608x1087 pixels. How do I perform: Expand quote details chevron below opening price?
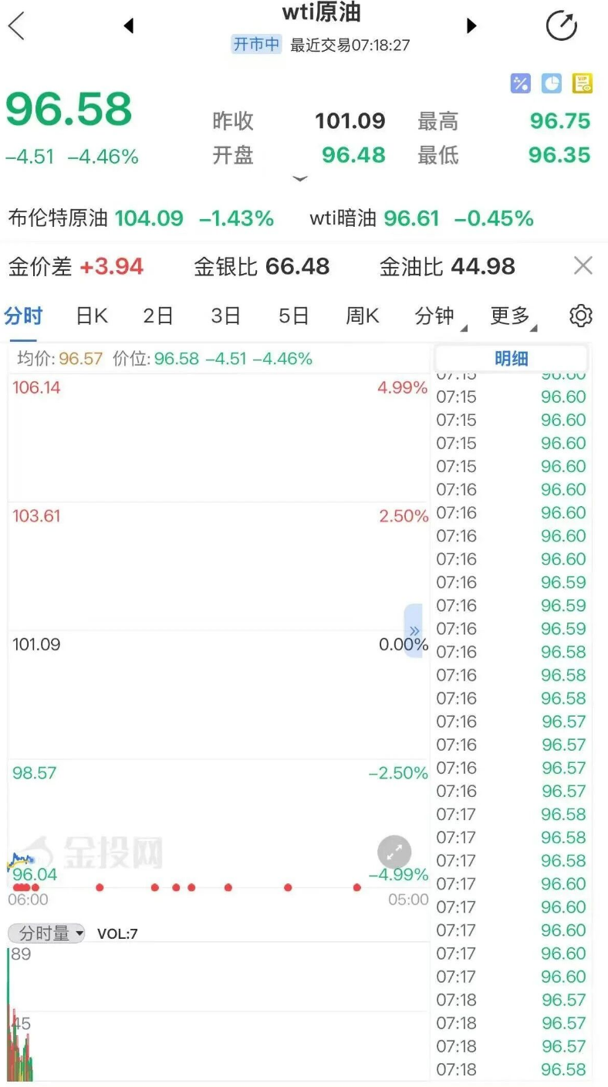pos(300,179)
